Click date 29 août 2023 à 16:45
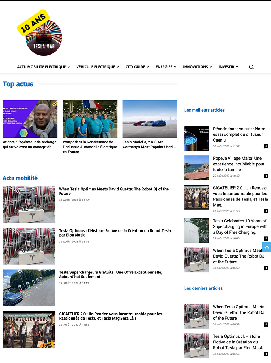Screen dimensions: 271x363 (226, 238)
